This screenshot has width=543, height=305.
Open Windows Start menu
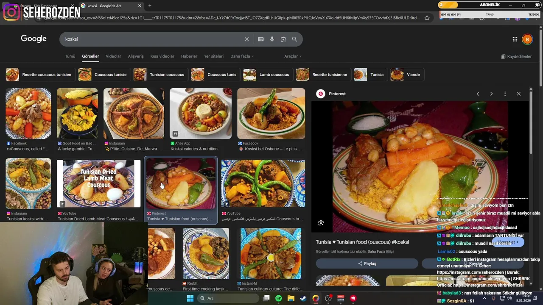point(190,298)
